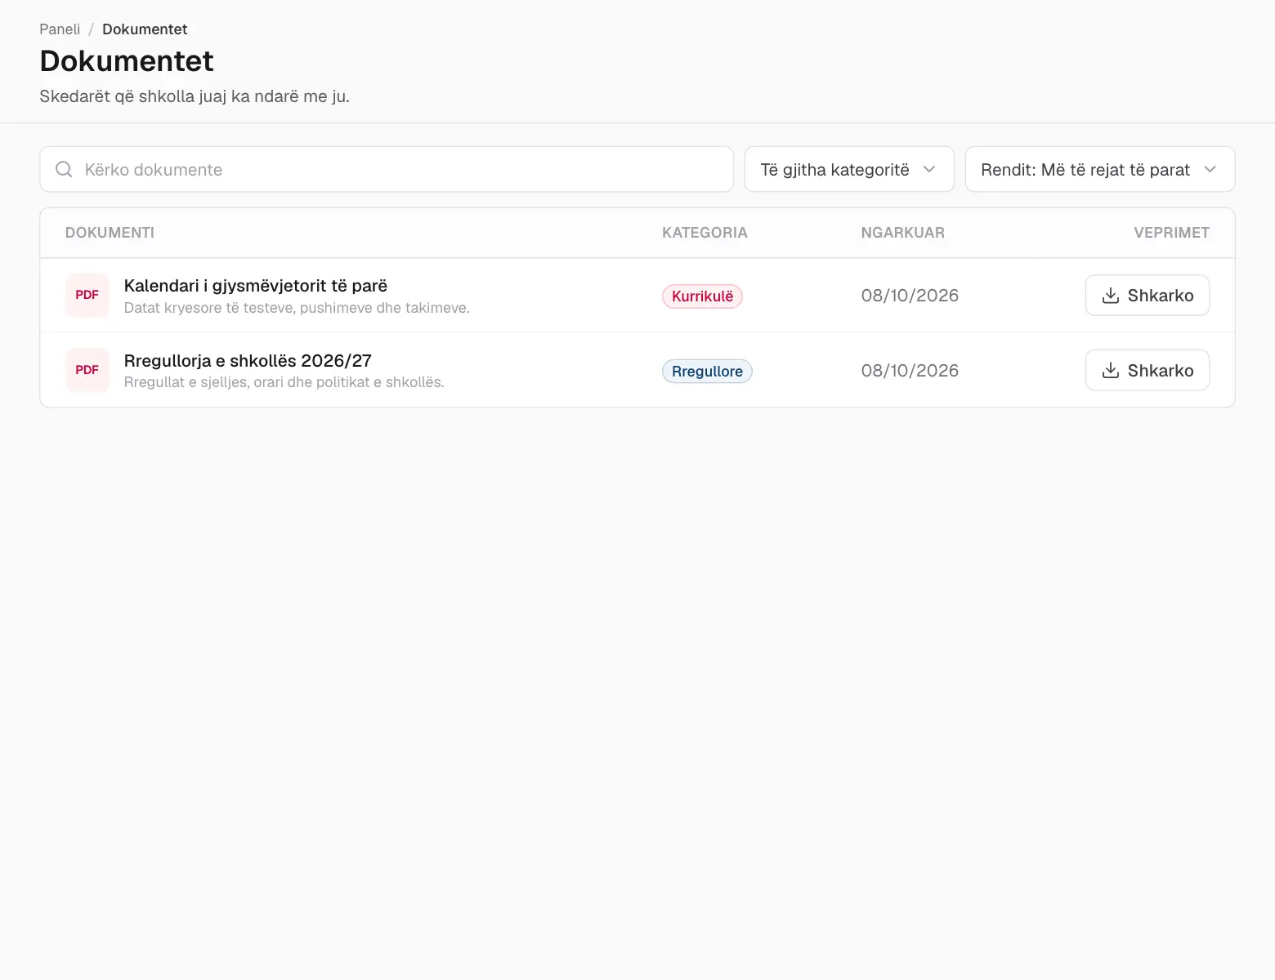Image resolution: width=1275 pixels, height=980 pixels.
Task: Open the Rregullorja e shkollës 2026/27 document title
Action: coord(248,361)
